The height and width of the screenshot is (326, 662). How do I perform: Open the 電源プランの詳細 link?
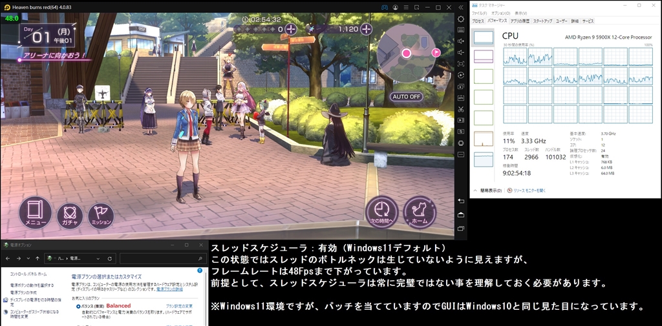[169, 289]
